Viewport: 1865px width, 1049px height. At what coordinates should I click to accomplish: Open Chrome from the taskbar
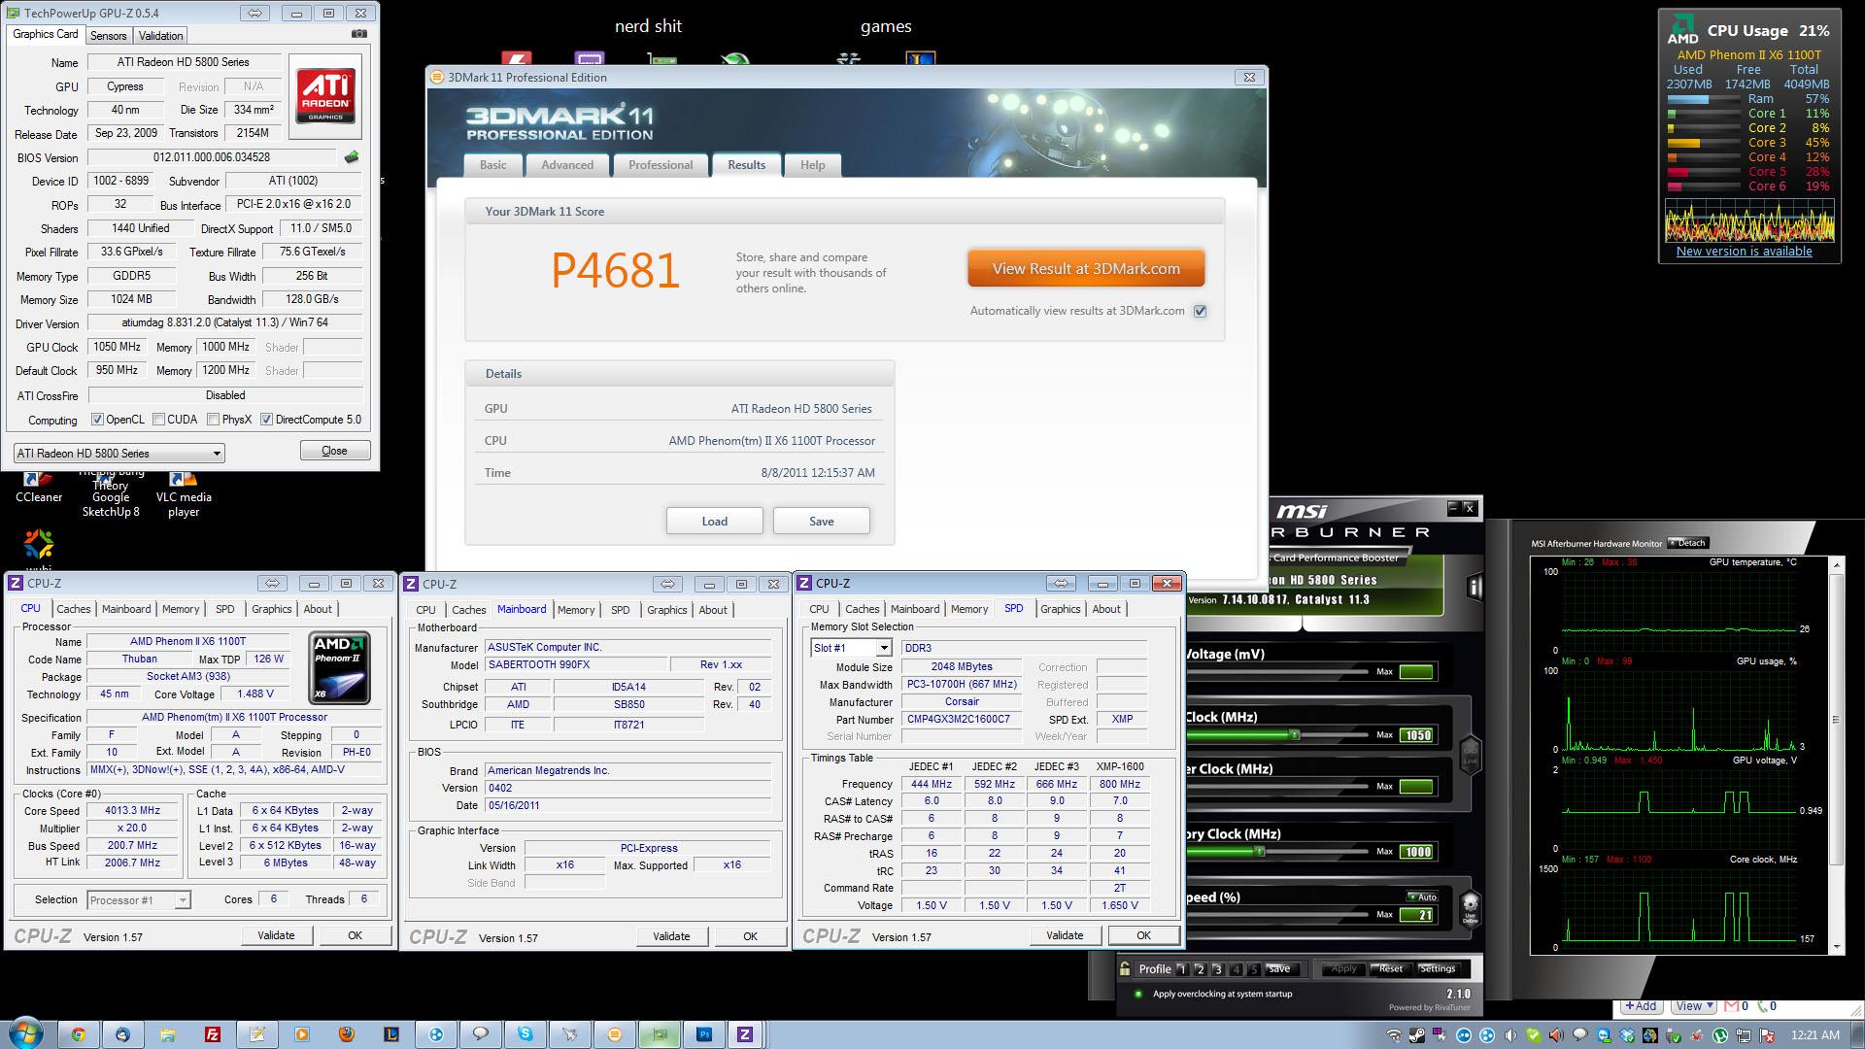pyautogui.click(x=78, y=1034)
